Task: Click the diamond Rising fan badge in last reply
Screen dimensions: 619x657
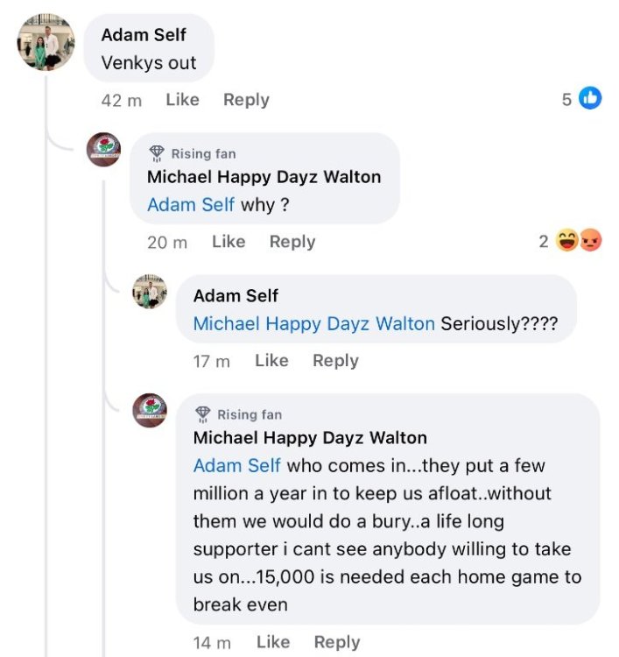Action: pos(203,414)
